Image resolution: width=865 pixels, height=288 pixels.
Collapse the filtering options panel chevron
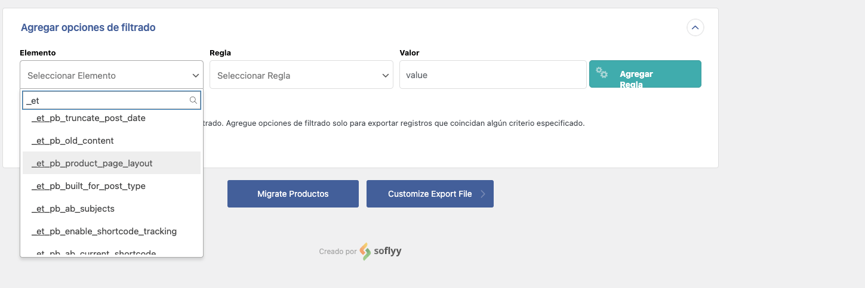[695, 27]
